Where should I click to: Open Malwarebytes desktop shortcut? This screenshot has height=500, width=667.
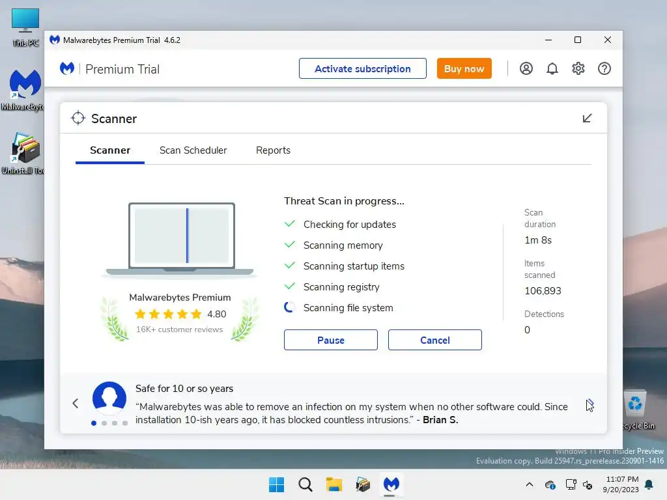(x=23, y=90)
